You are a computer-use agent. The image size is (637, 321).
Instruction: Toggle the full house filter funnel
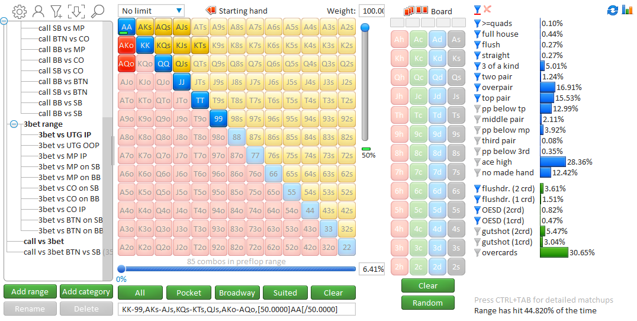point(478,34)
